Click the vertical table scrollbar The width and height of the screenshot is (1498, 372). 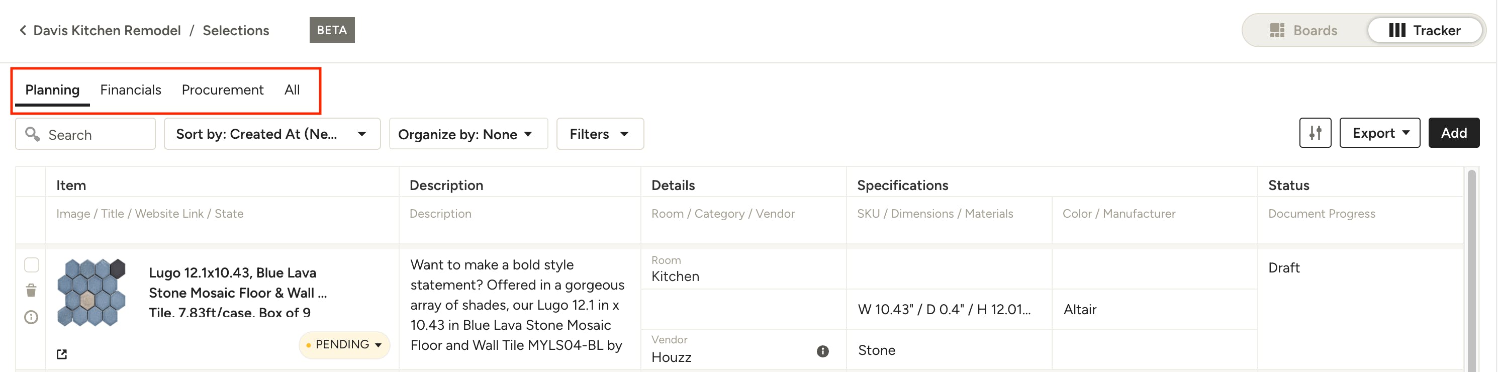(x=1471, y=270)
